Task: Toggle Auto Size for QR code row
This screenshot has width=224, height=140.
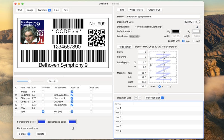Action: click(72, 98)
